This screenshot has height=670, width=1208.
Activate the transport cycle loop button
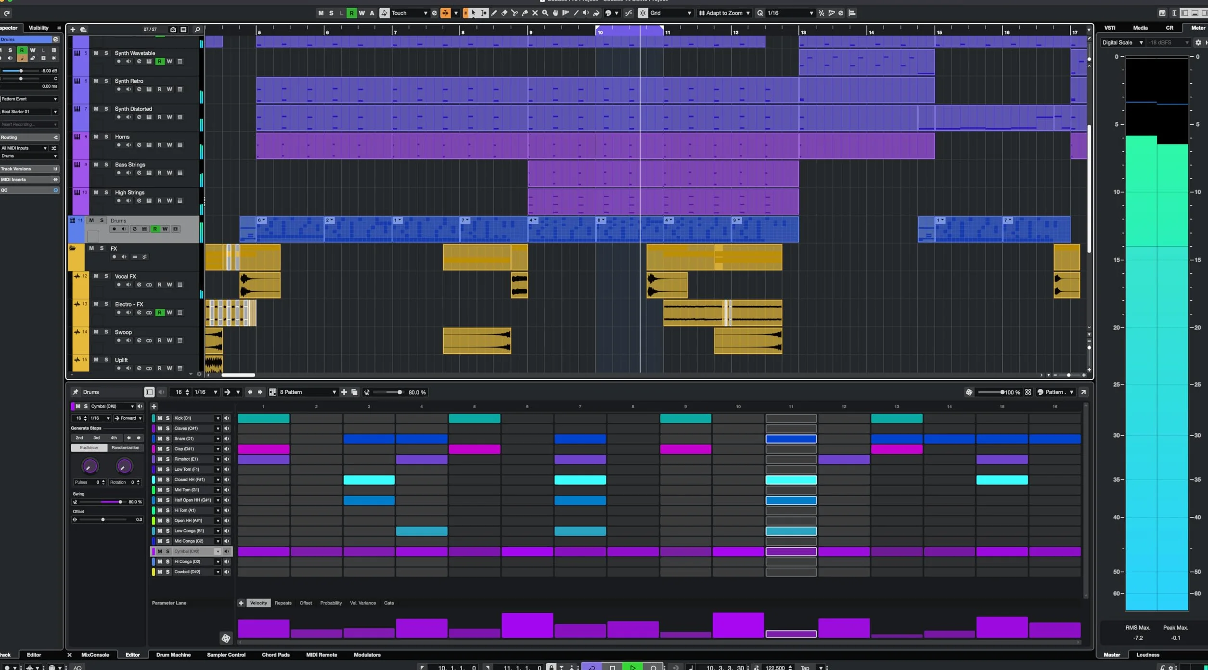pyautogui.click(x=592, y=667)
